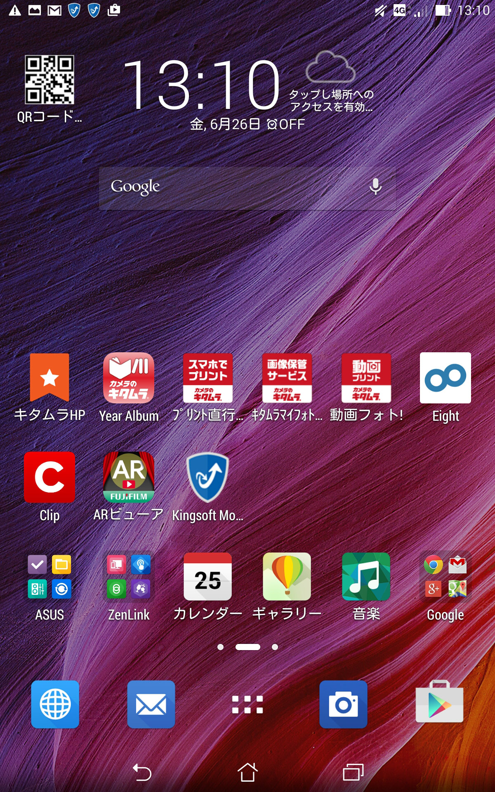
Task: Expand the ZenLink app folder
Action: 129,577
